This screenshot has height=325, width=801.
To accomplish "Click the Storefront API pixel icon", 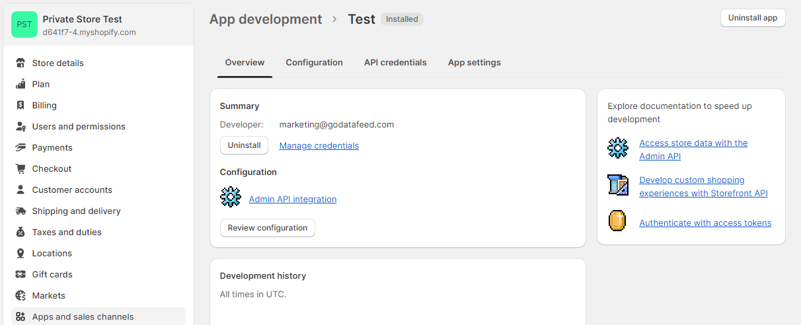I will point(618,185).
